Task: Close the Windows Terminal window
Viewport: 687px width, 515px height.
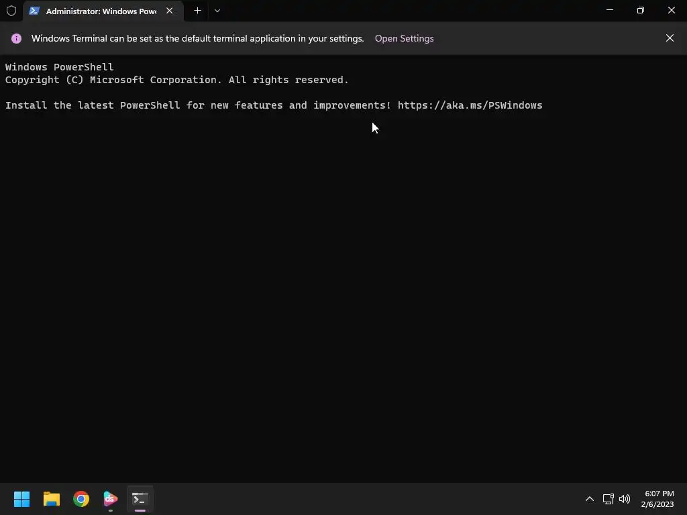Action: point(671,10)
